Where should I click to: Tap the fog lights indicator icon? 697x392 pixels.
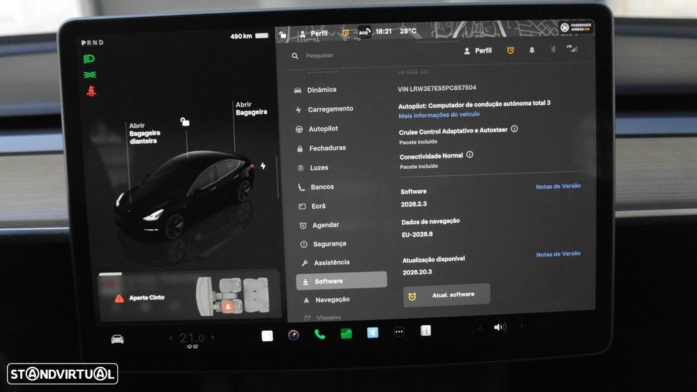(x=90, y=75)
